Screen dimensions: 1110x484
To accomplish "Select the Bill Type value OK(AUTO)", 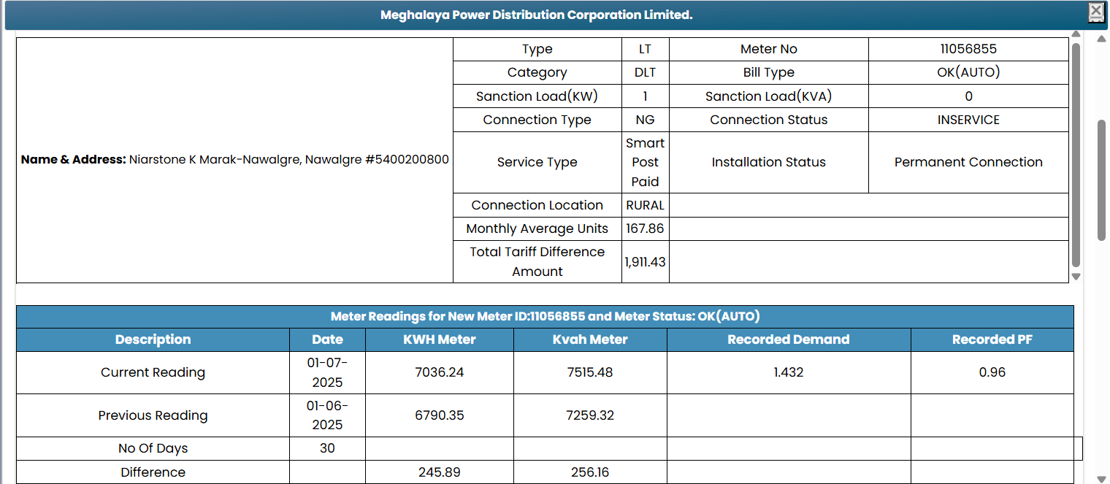I will tap(968, 73).
